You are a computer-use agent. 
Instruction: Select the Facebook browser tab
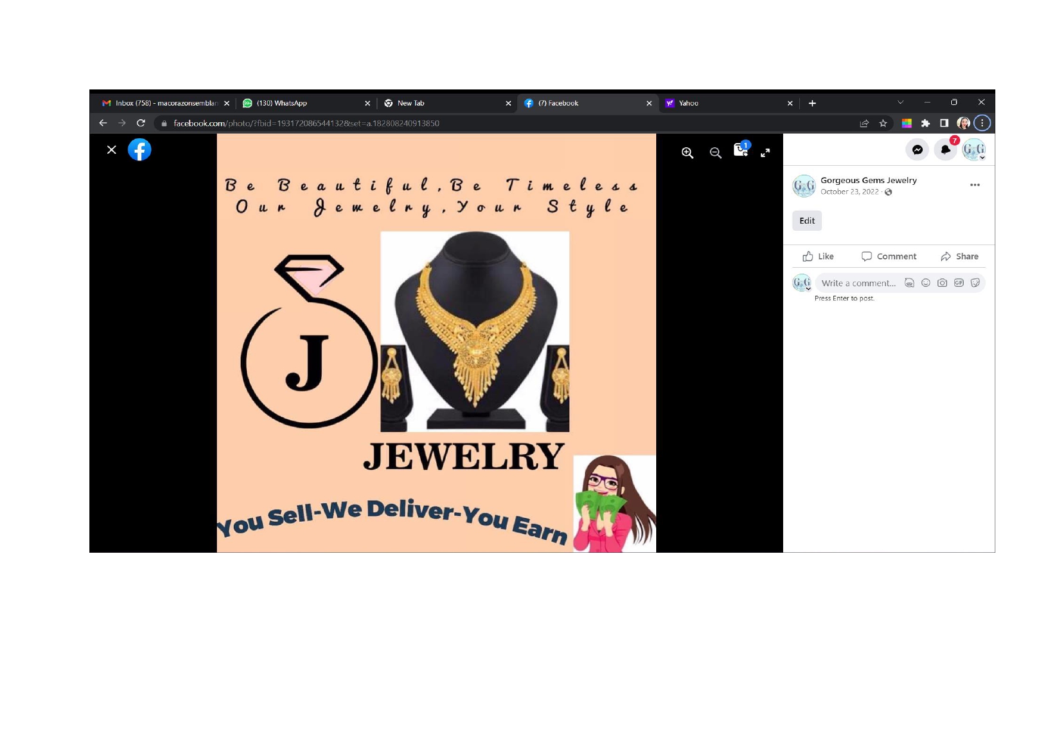click(588, 103)
